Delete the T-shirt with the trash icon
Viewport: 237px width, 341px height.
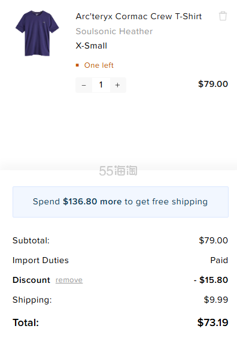pyautogui.click(x=223, y=16)
